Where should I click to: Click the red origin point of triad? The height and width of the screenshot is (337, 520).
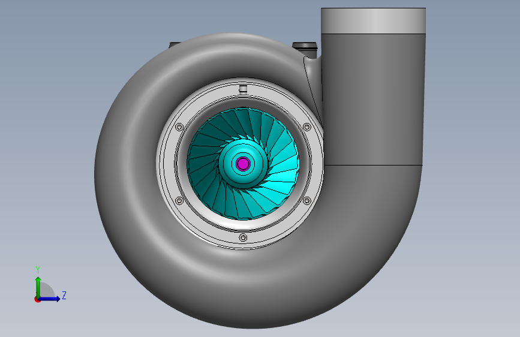click(x=37, y=299)
